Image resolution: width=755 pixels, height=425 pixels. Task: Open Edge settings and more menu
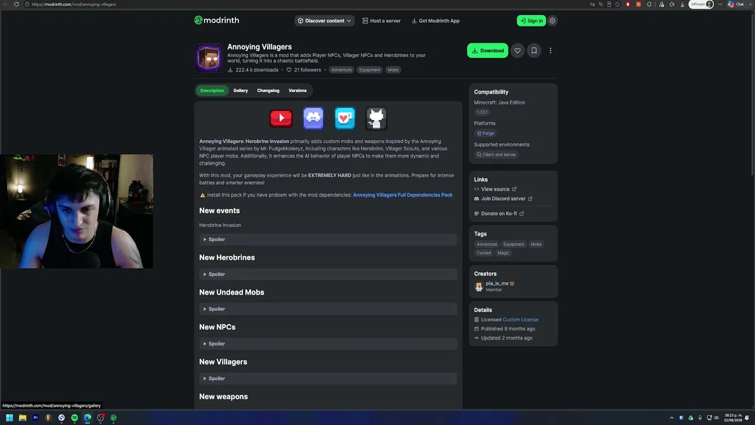(720, 4)
